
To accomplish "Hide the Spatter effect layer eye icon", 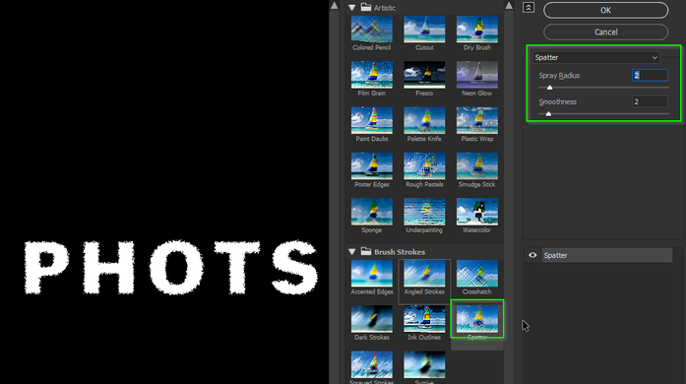I will click(532, 255).
